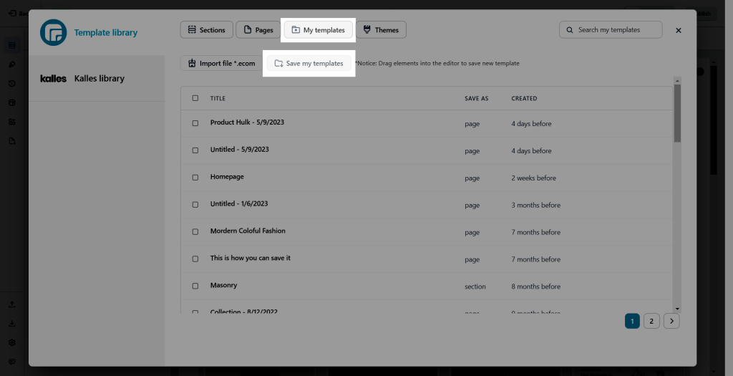Select Kalles library in the sidebar

(x=97, y=79)
